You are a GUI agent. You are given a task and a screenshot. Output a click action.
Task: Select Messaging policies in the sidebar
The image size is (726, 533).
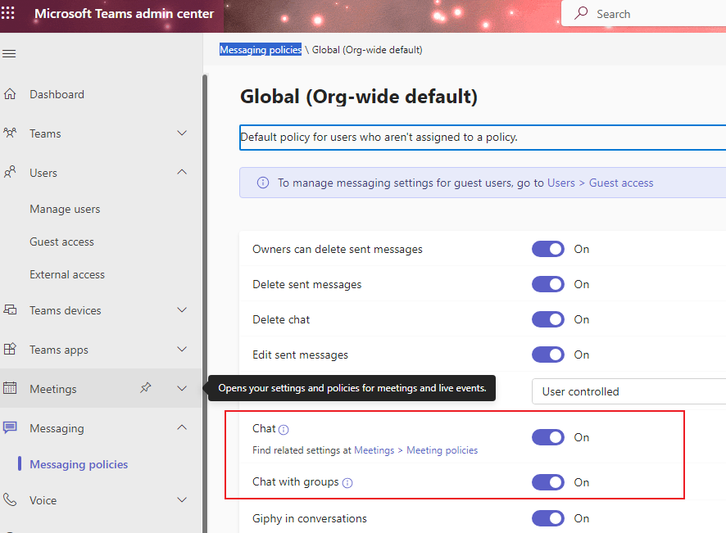coord(79,464)
